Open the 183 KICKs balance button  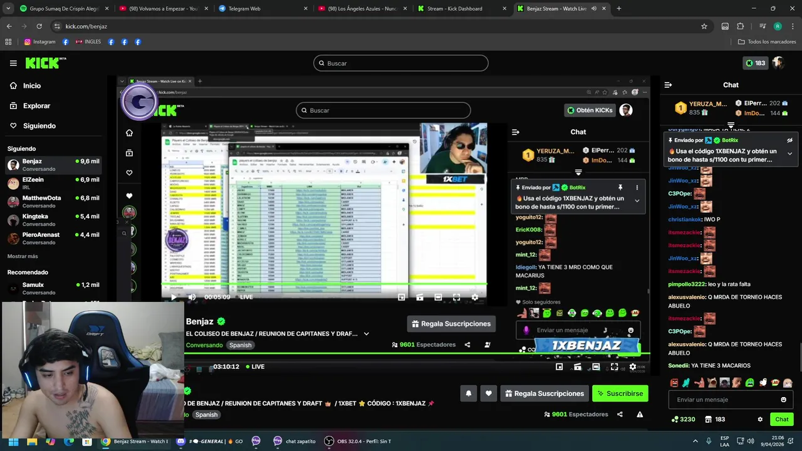click(x=755, y=63)
